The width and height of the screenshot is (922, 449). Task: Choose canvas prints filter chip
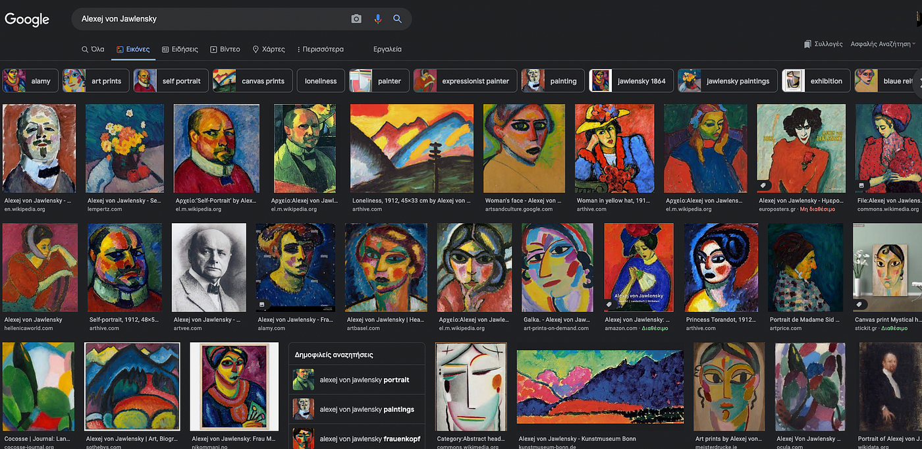[x=252, y=81]
